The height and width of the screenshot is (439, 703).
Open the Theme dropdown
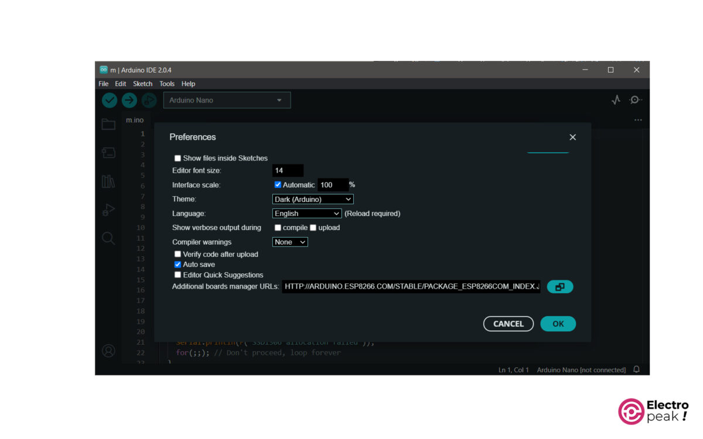coord(313,199)
